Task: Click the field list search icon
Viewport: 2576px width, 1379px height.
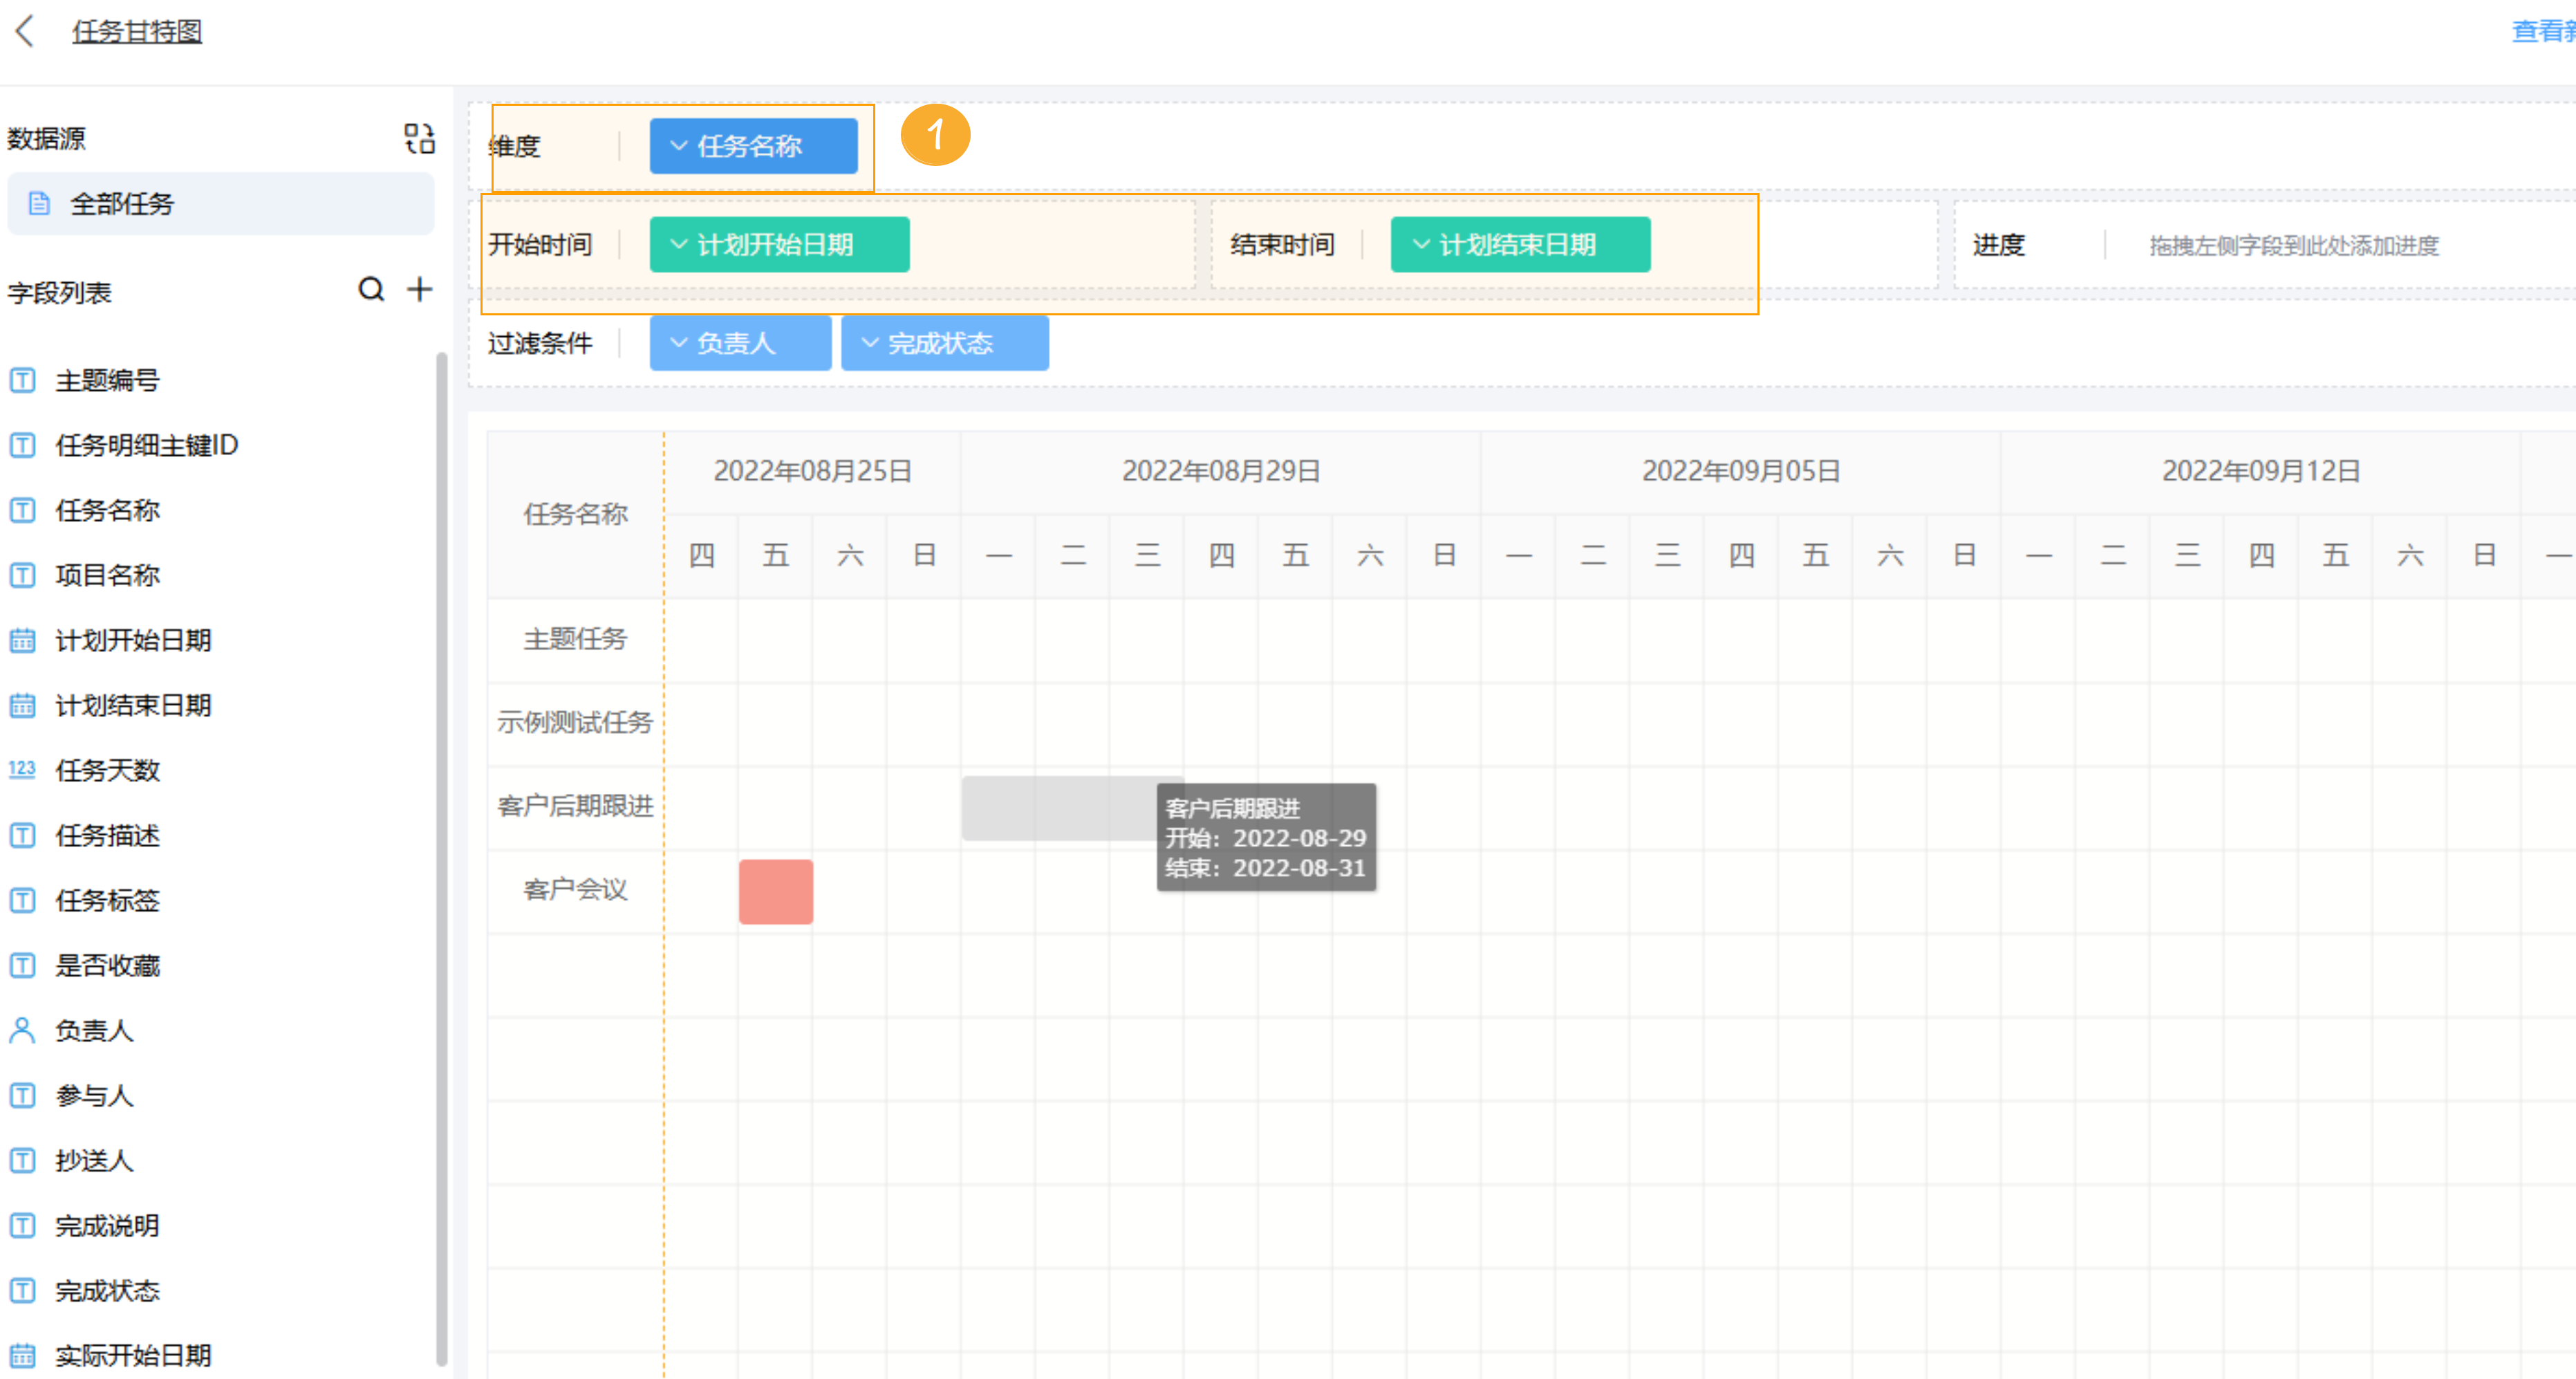Action: [x=371, y=290]
